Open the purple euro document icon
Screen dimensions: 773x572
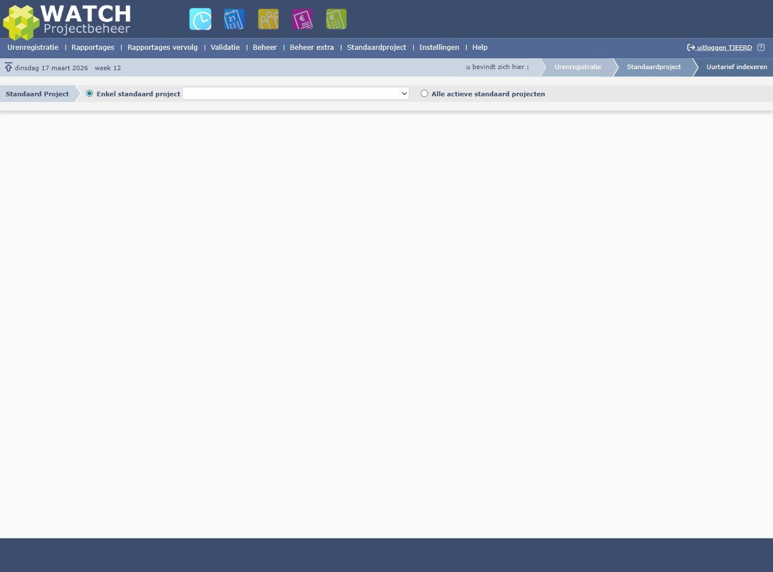tap(302, 19)
